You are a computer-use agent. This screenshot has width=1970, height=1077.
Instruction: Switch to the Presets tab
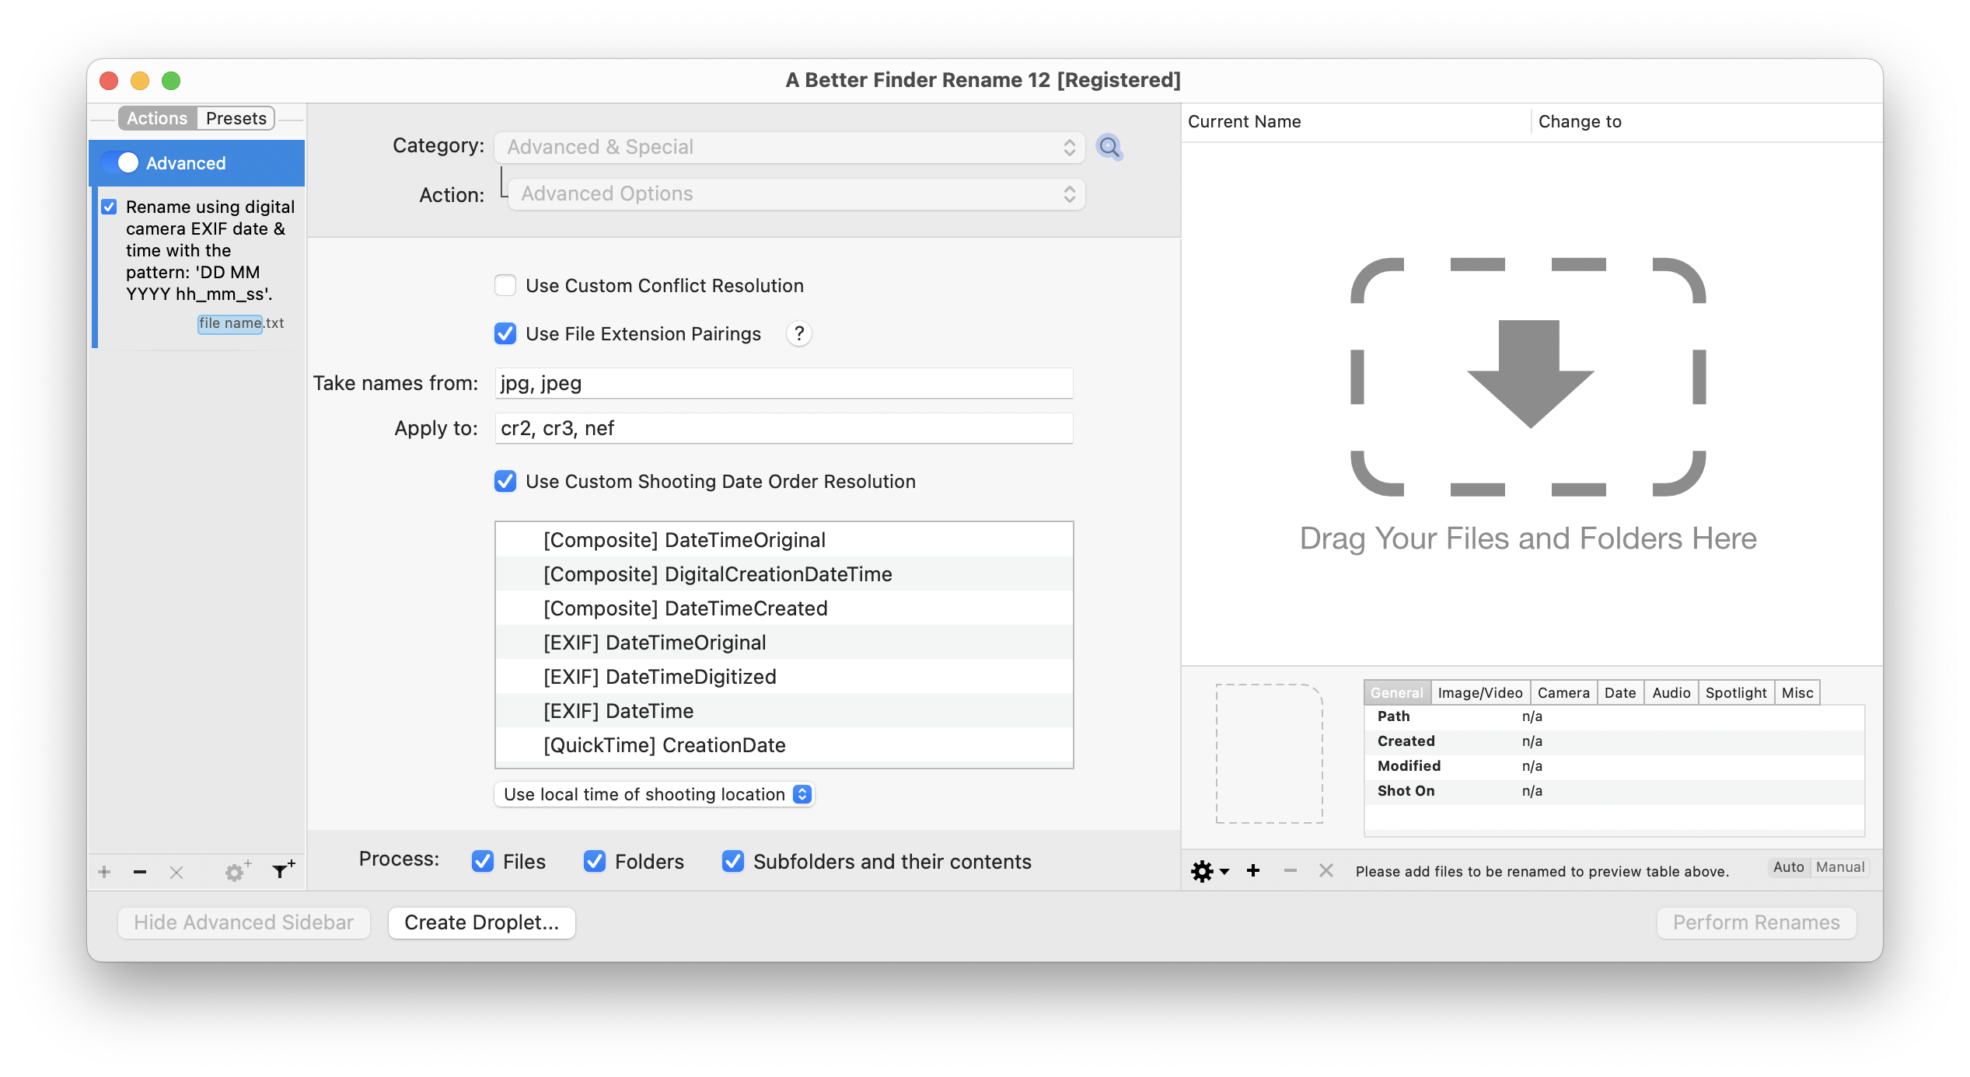click(236, 118)
